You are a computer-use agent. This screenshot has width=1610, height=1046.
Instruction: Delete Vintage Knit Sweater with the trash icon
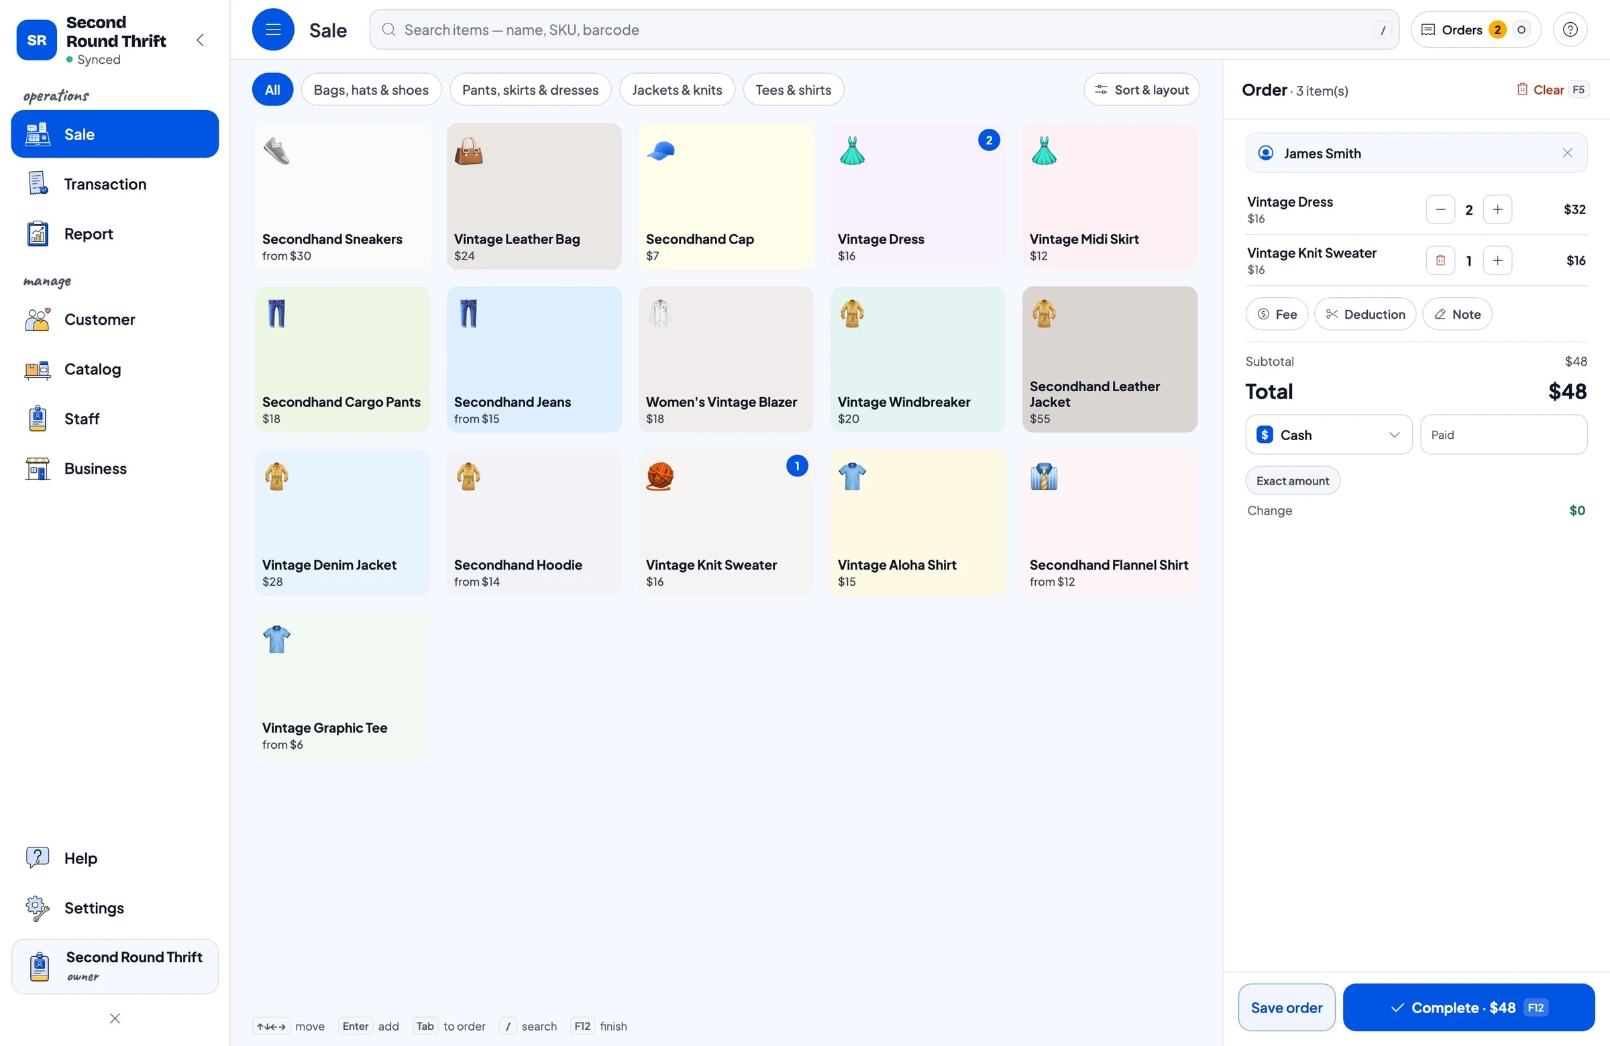[x=1440, y=260]
